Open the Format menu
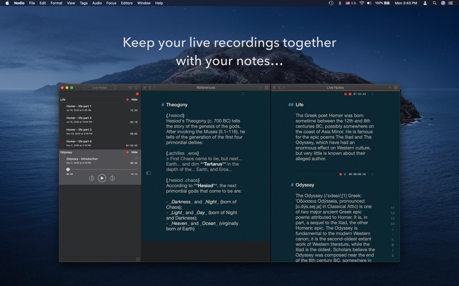 tap(56, 3)
